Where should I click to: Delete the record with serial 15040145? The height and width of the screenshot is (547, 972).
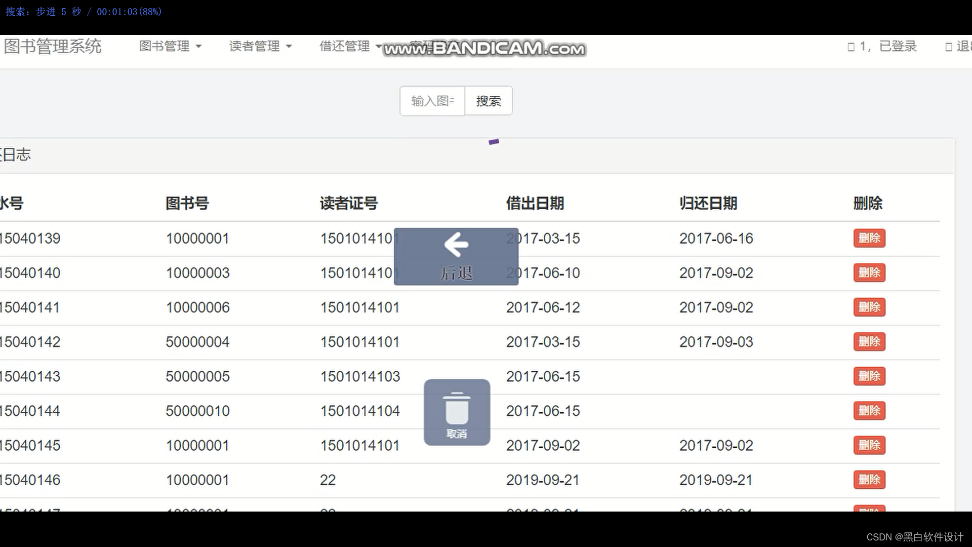869,445
